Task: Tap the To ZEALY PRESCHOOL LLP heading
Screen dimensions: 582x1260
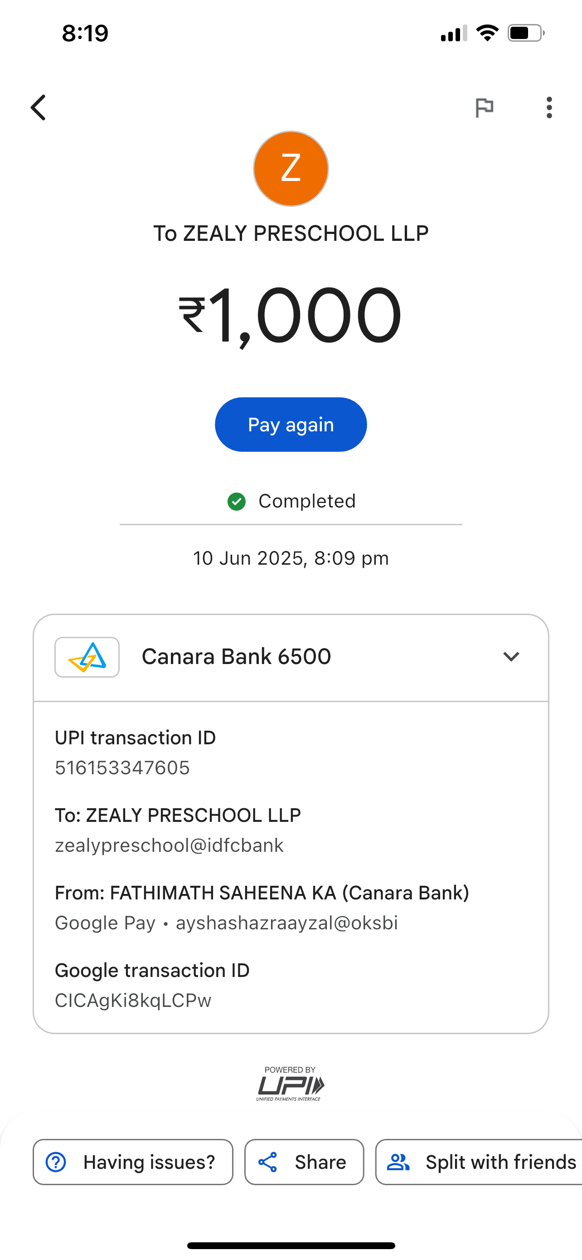Action: [x=291, y=233]
